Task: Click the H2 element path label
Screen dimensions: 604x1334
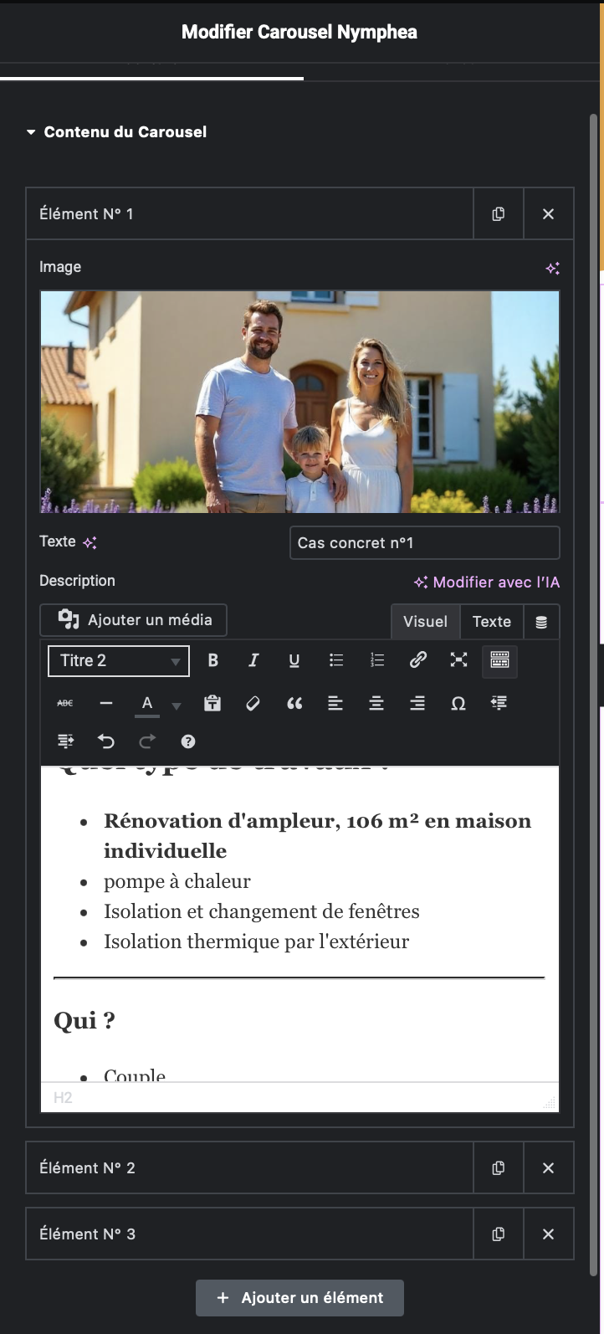Action: (x=63, y=1097)
